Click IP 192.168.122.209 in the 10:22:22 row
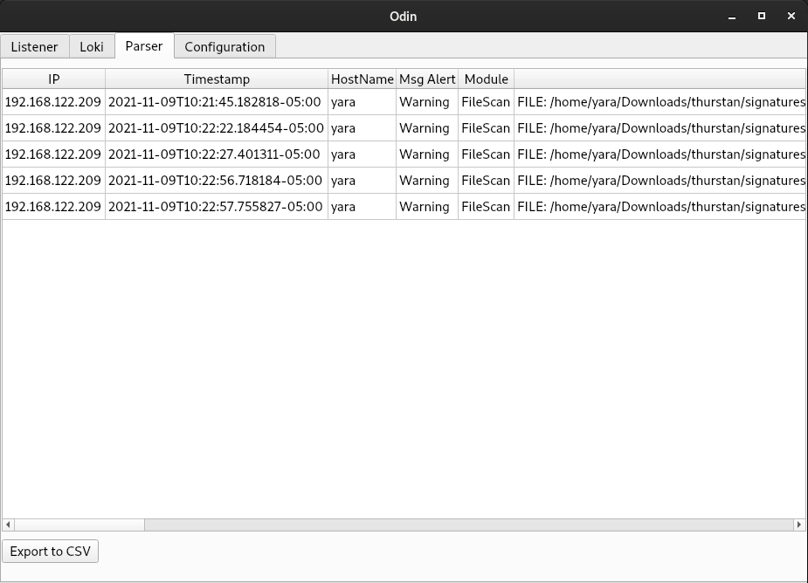The image size is (808, 583). (x=53, y=128)
